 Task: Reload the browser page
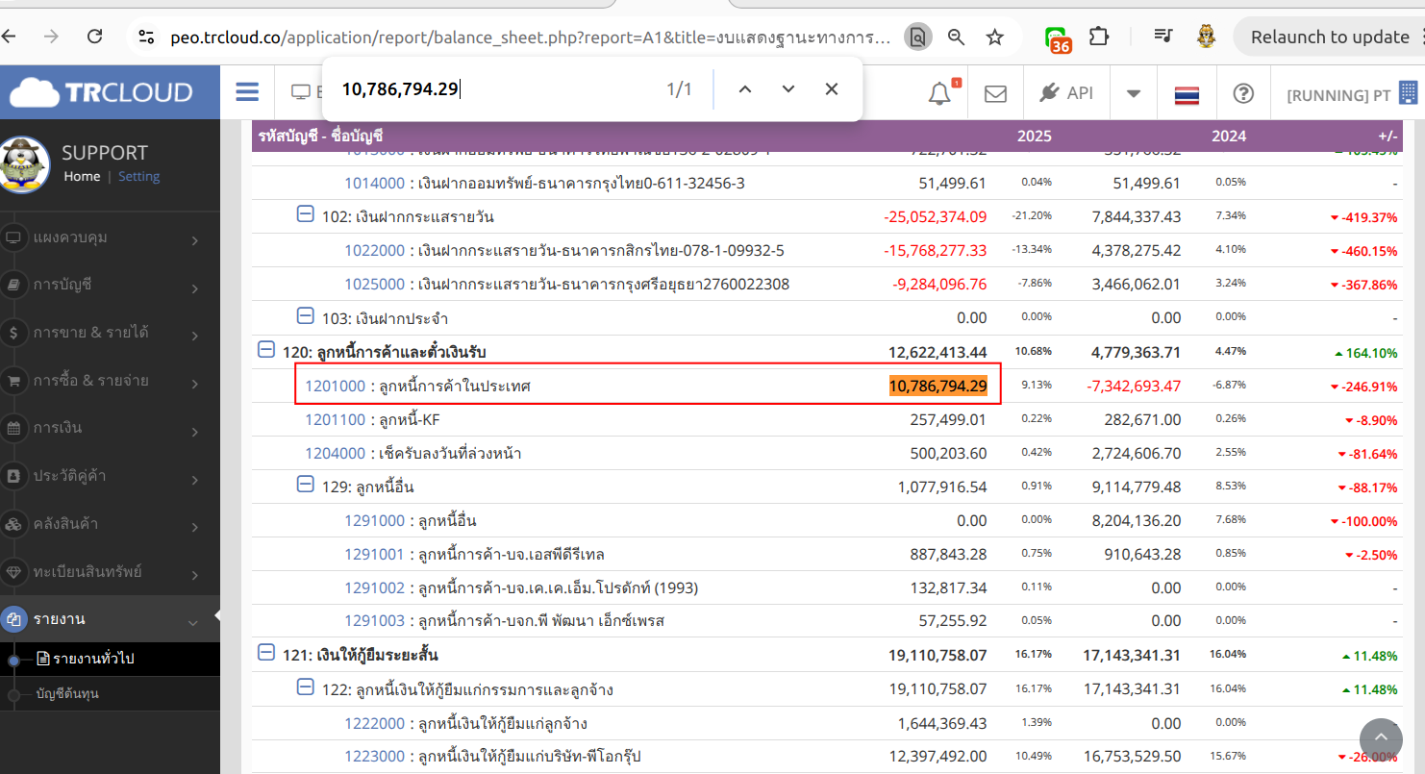[94, 37]
